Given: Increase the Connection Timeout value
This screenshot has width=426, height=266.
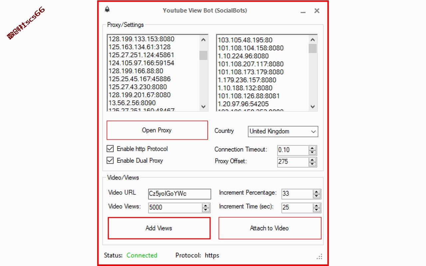Looking at the screenshot, I should click(312, 148).
